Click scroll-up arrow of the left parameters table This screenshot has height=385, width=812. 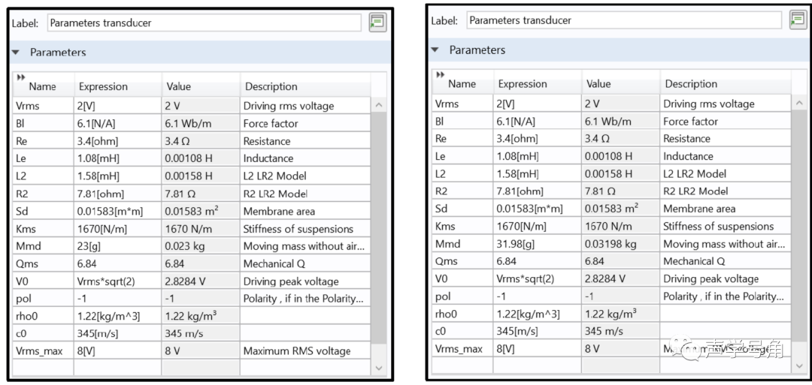pos(379,106)
